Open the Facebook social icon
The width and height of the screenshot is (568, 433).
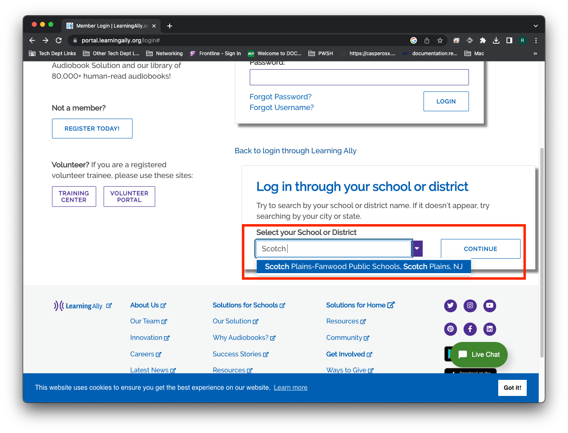(470, 329)
